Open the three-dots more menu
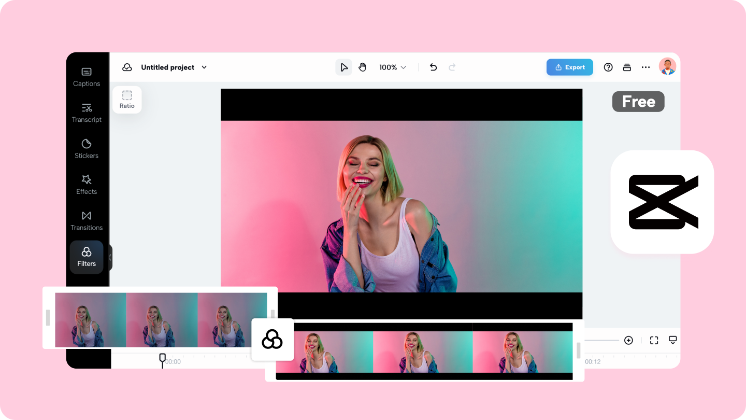746x420 pixels. [645, 67]
